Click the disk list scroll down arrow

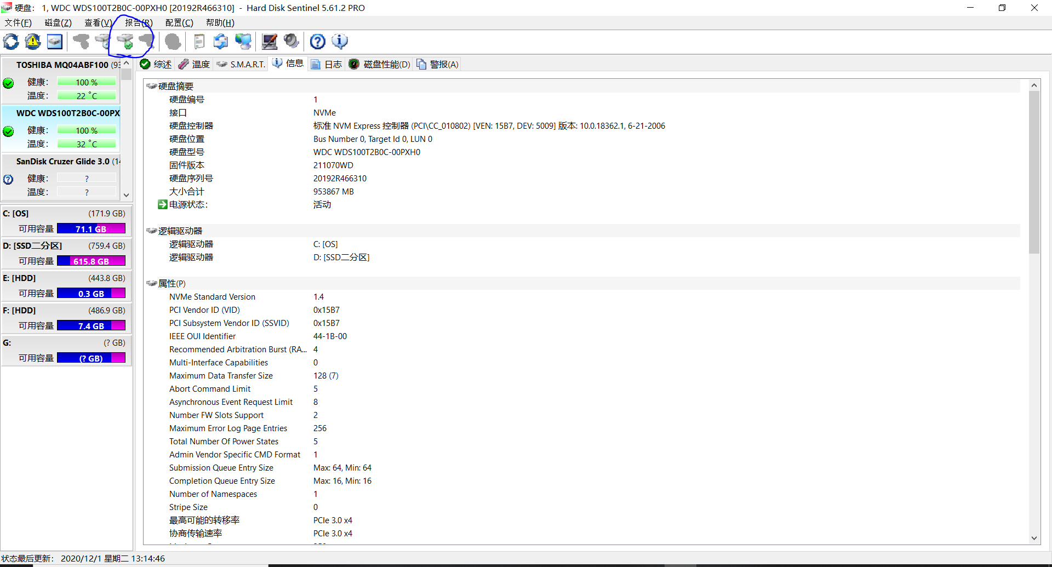tap(126, 195)
